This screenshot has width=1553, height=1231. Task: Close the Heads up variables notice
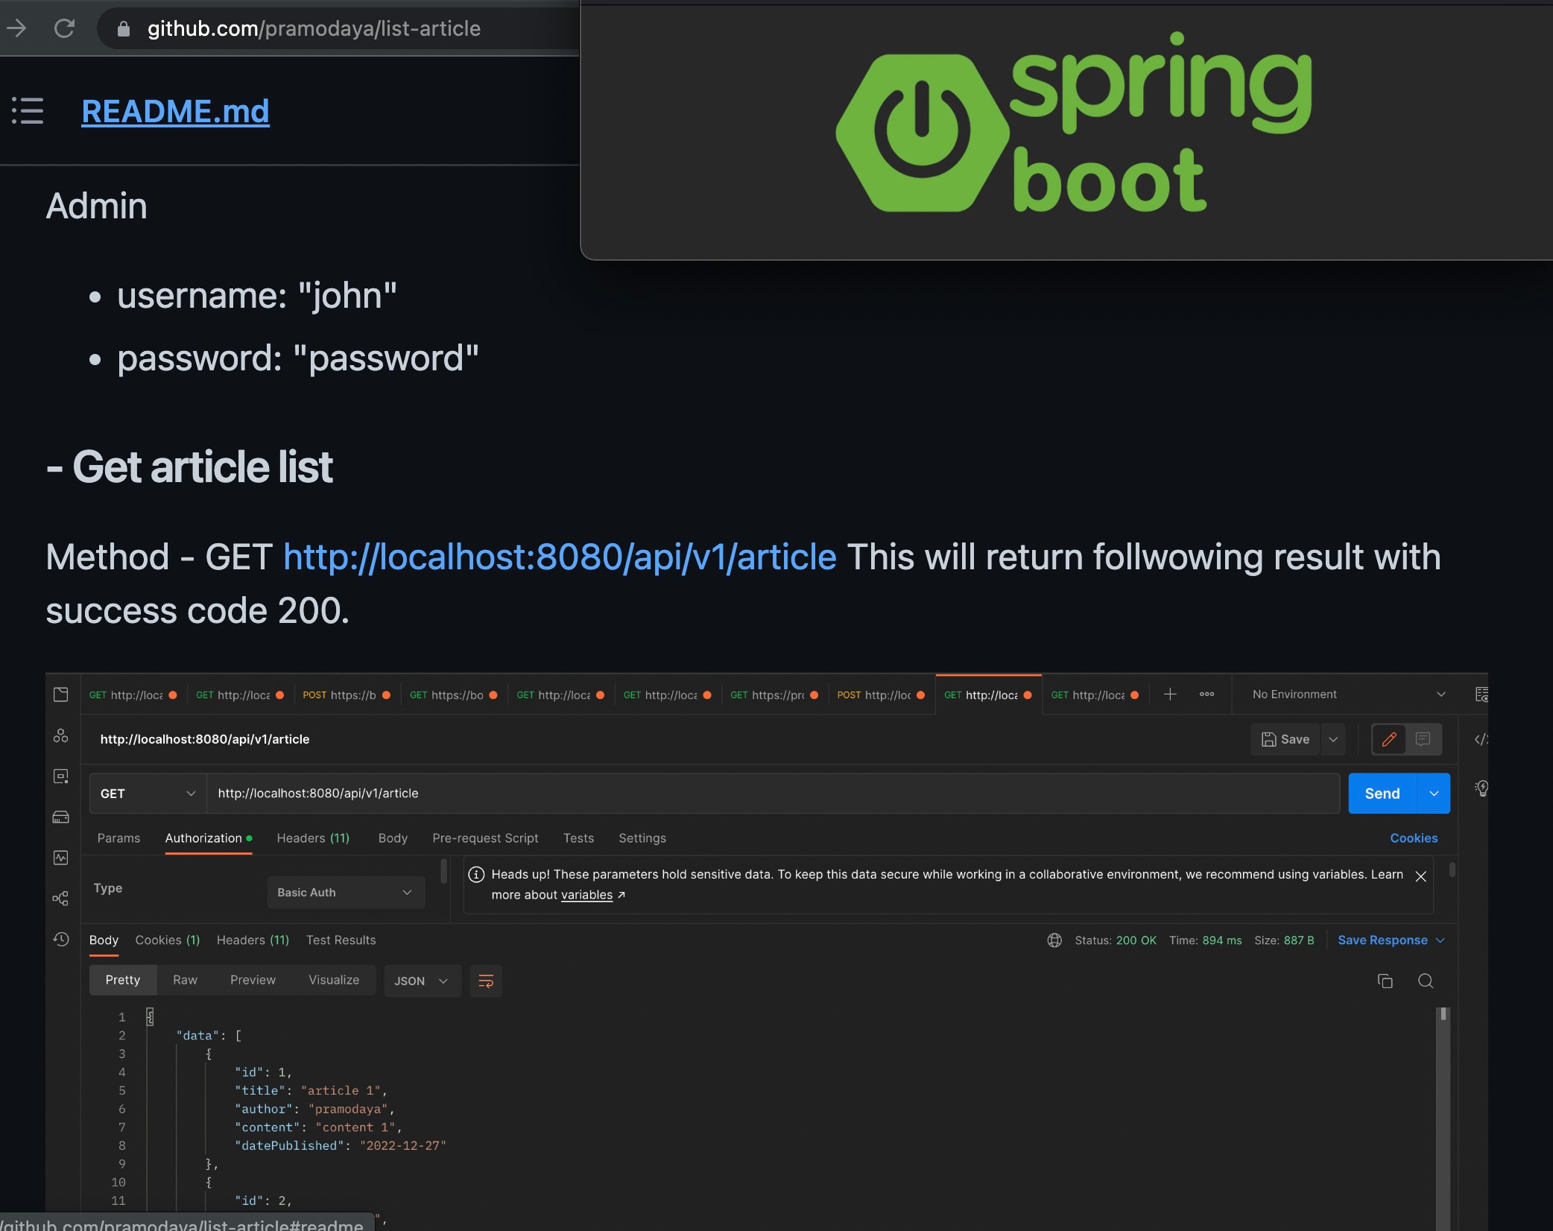point(1420,876)
